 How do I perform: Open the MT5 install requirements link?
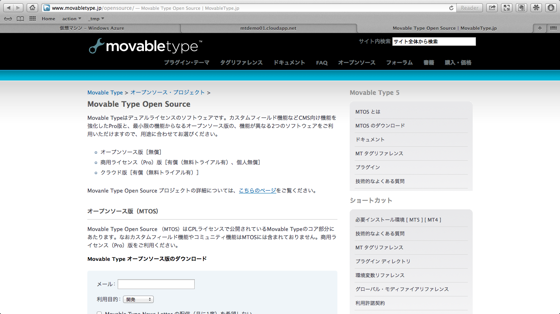point(415,220)
